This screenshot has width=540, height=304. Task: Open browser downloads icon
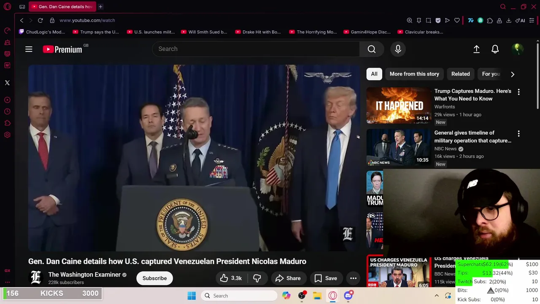click(x=509, y=20)
